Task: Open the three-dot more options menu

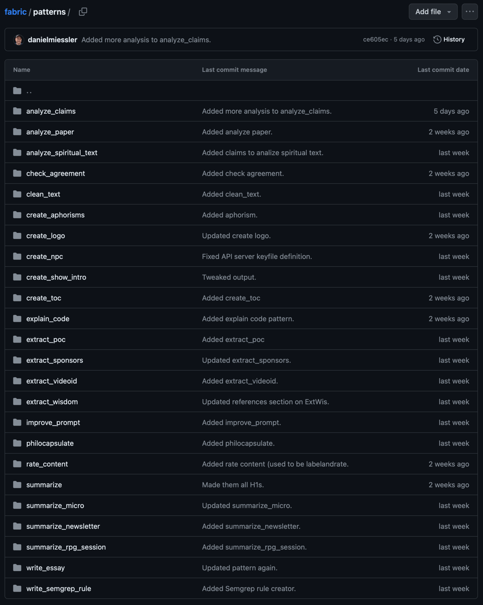Action: 470,12
